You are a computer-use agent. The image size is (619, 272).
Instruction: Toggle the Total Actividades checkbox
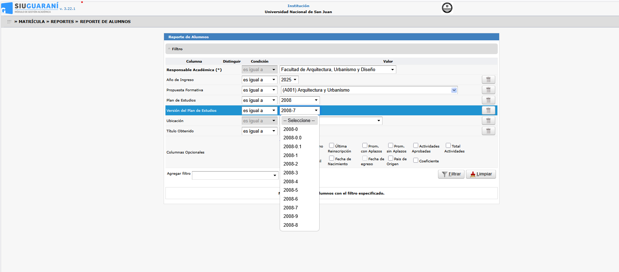point(448,146)
